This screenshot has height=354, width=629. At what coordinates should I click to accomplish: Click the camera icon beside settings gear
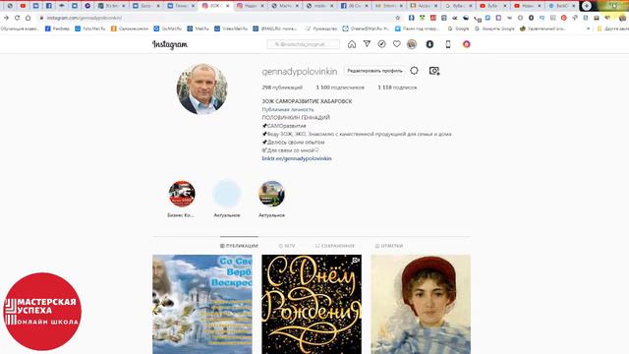(434, 71)
